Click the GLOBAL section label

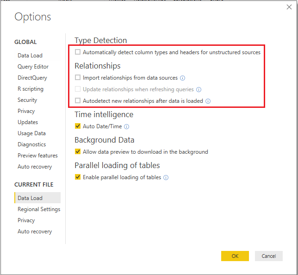(x=25, y=42)
